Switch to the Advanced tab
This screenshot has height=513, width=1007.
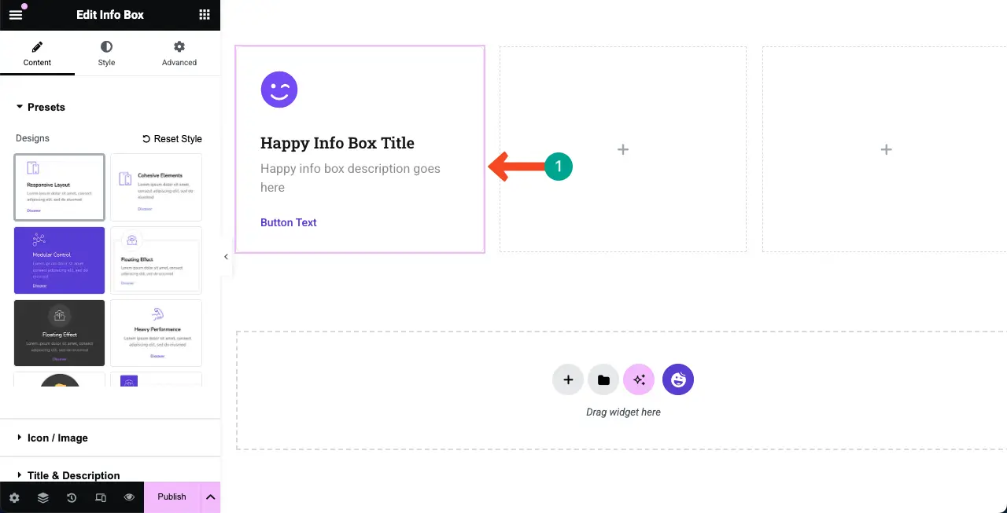click(179, 53)
